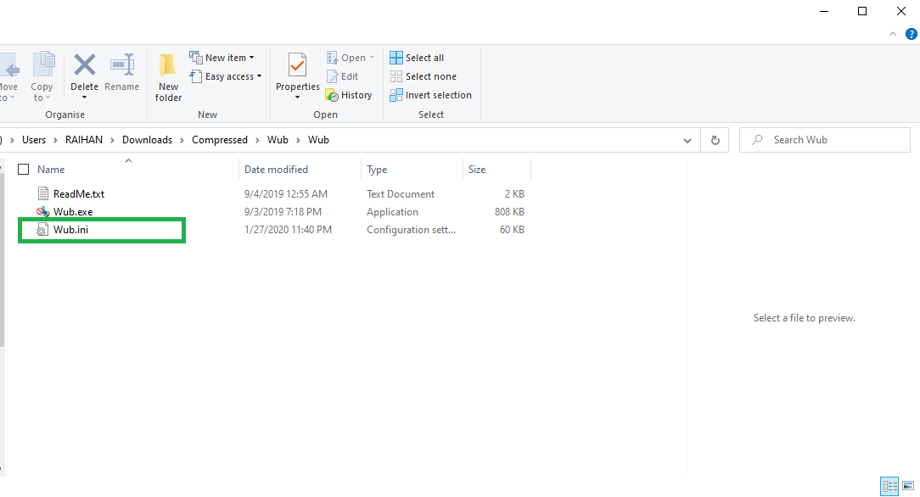Sort files by the Type column

click(377, 170)
